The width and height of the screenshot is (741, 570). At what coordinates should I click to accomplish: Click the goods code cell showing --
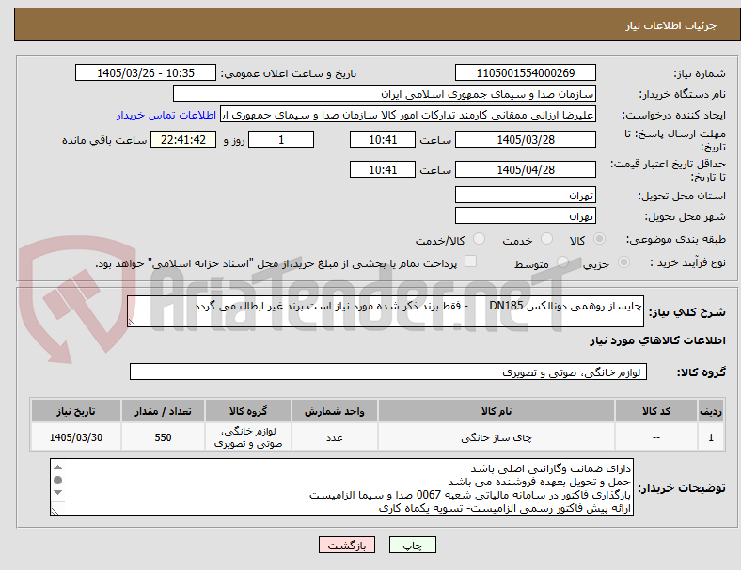pyautogui.click(x=656, y=437)
